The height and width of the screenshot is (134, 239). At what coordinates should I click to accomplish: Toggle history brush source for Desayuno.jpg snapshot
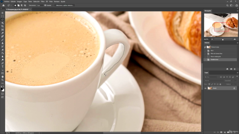pos(205,47)
